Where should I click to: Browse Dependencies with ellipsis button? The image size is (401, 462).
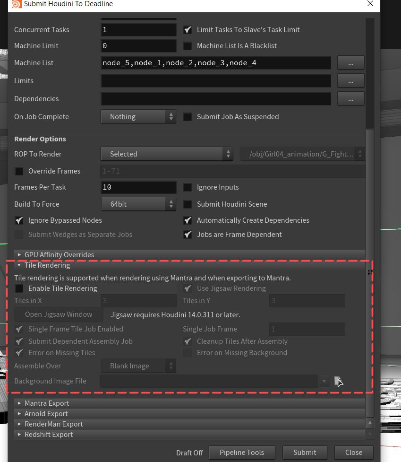pyautogui.click(x=350, y=99)
